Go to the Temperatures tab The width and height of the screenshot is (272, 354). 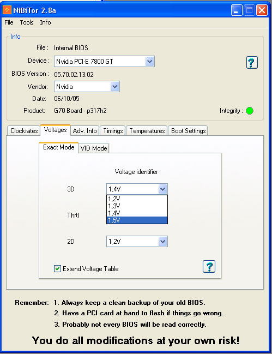tap(147, 131)
